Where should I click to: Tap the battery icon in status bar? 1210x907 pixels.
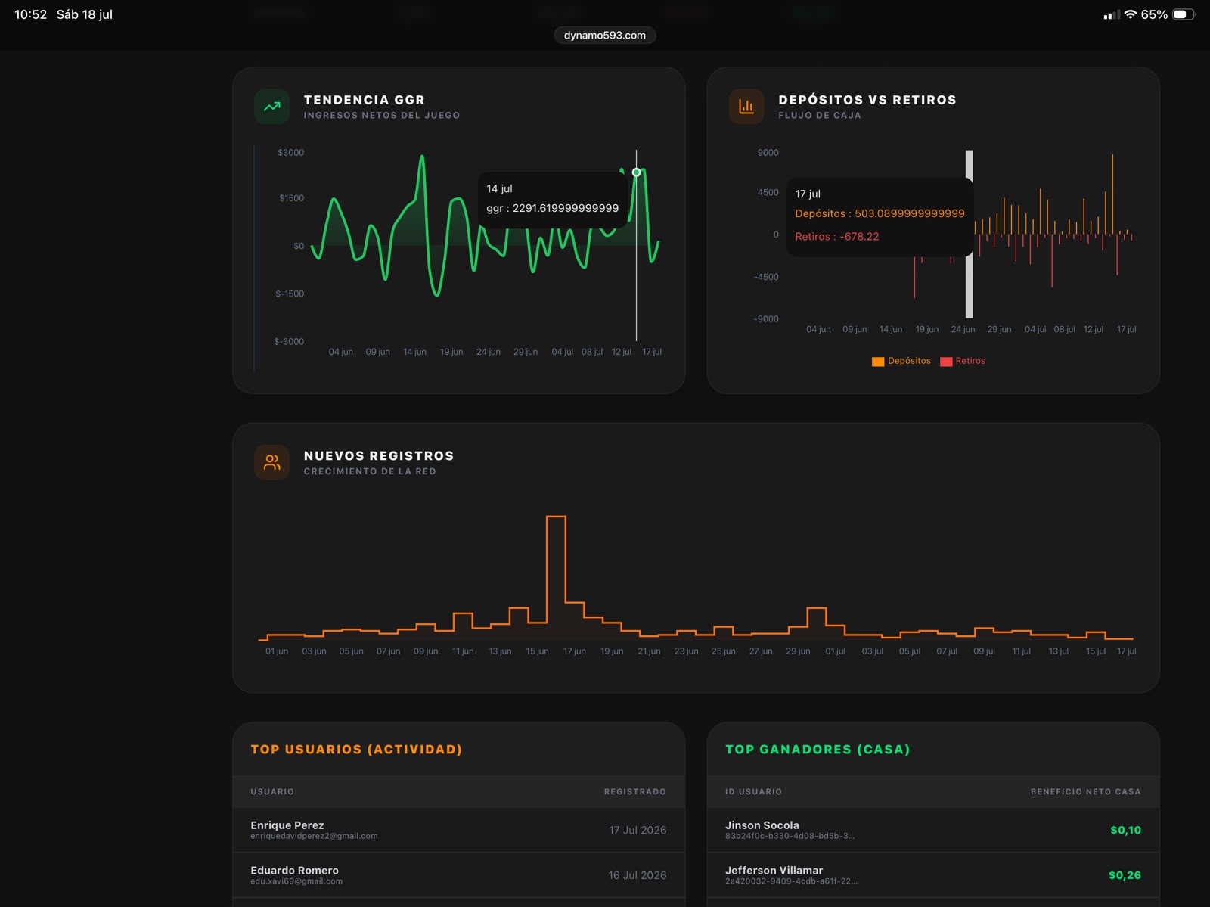(x=1184, y=14)
